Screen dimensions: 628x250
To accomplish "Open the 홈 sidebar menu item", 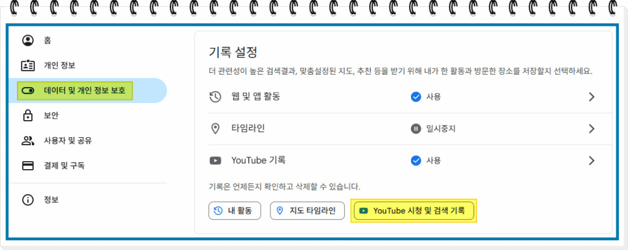I will 88,40.
